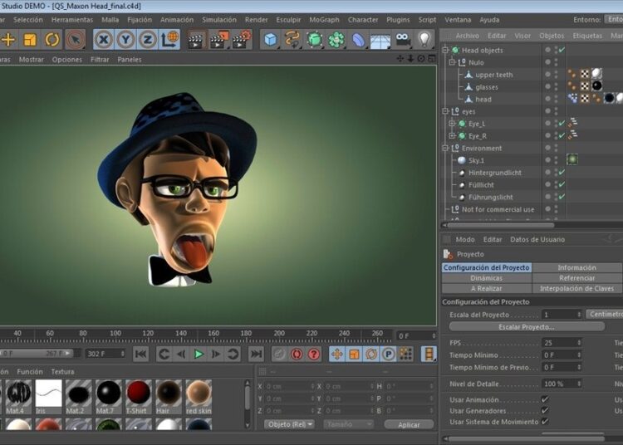
Task: Open the MoGraph menu
Action: pyautogui.click(x=324, y=20)
